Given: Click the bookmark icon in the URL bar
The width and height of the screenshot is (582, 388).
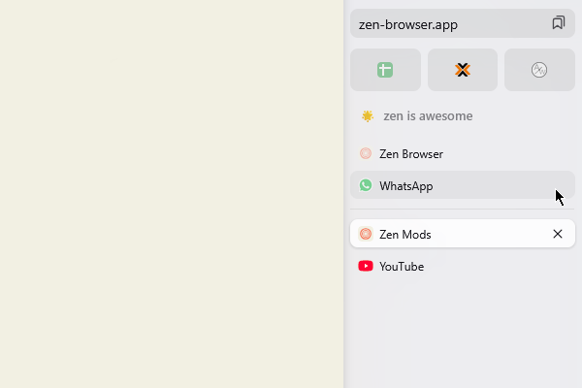Looking at the screenshot, I should click(558, 23).
